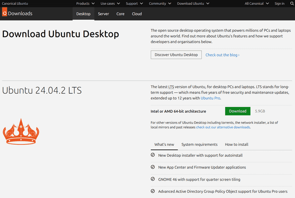Image resolution: width=295 pixels, height=198 pixels.
Task: Click Discover Ubuntu Desktop button
Action: [x=176, y=55]
